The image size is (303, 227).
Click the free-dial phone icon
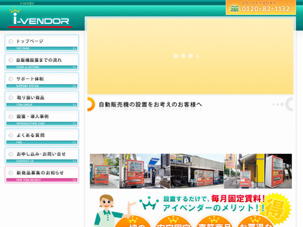pos(235,9)
